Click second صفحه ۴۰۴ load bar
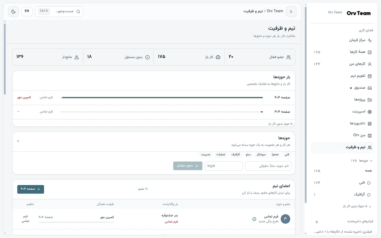Screen dimensions: 381x238 (161, 112)
